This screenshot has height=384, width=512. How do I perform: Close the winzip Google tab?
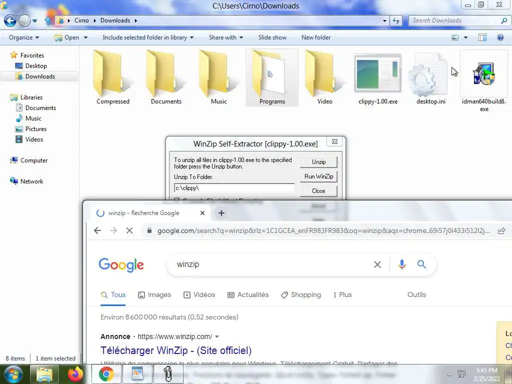tap(202, 213)
